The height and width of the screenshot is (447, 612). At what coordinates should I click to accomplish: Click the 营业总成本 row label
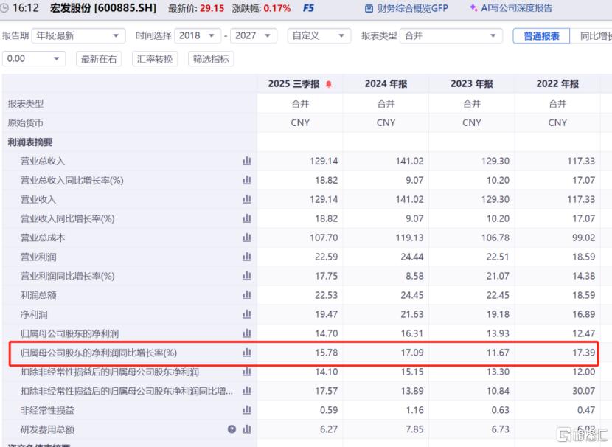tap(43, 238)
